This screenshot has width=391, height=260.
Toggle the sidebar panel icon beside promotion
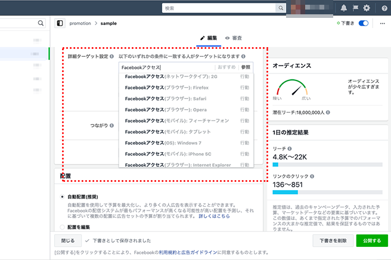(60, 23)
